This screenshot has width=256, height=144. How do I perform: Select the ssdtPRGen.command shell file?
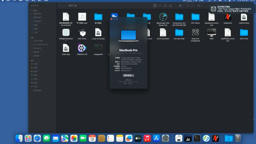tap(227, 32)
